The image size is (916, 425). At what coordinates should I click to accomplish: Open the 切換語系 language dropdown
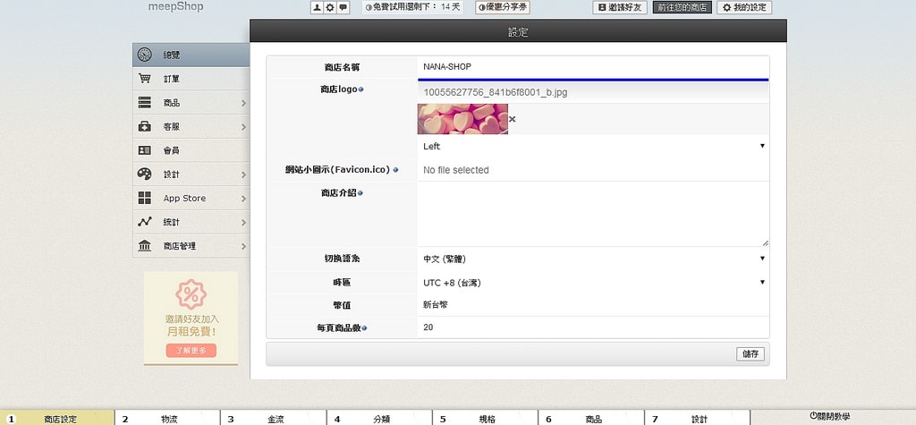[593, 259]
